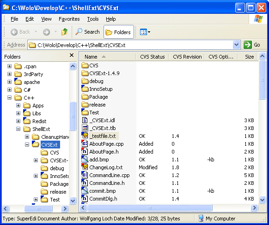Select the release folder icon in file list
This screenshot has height=225, width=269.
point(85,105)
